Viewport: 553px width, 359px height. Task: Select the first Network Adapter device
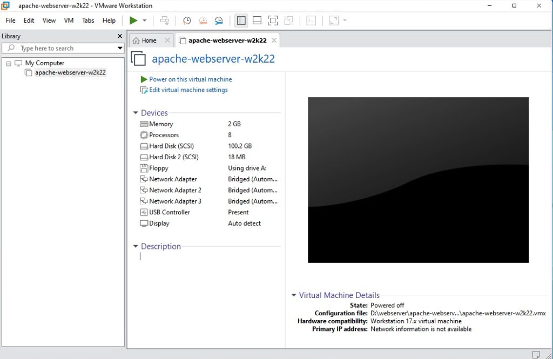click(x=209, y=179)
